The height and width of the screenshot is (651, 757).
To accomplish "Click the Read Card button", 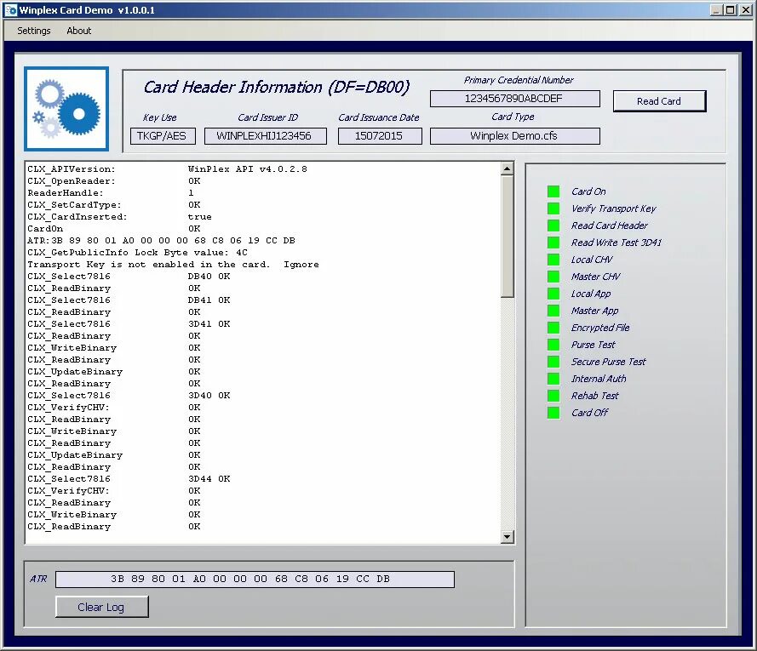I will [x=659, y=101].
